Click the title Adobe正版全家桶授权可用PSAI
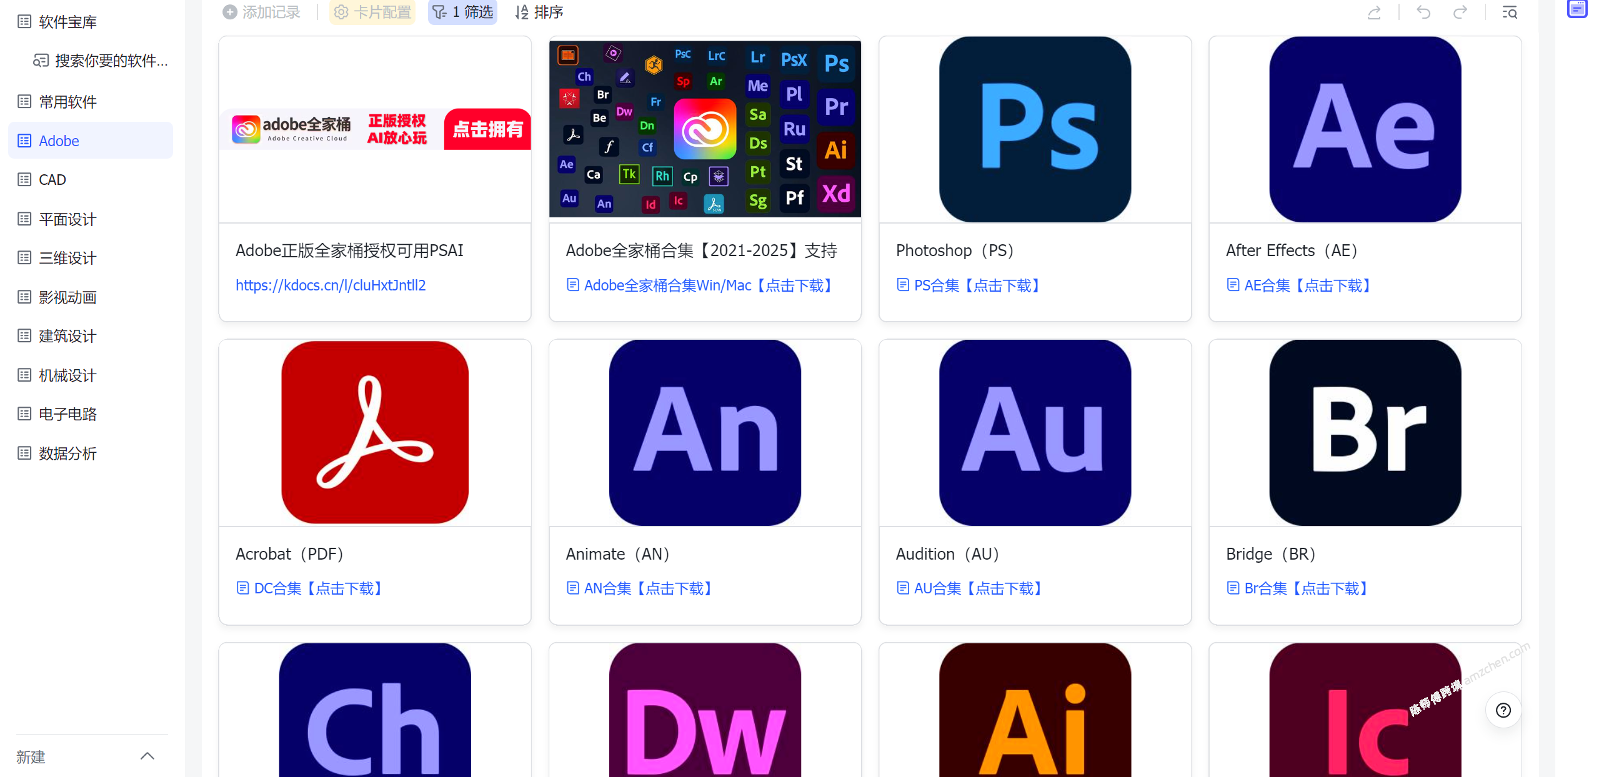Screen dimensions: 1599x777 (349, 250)
